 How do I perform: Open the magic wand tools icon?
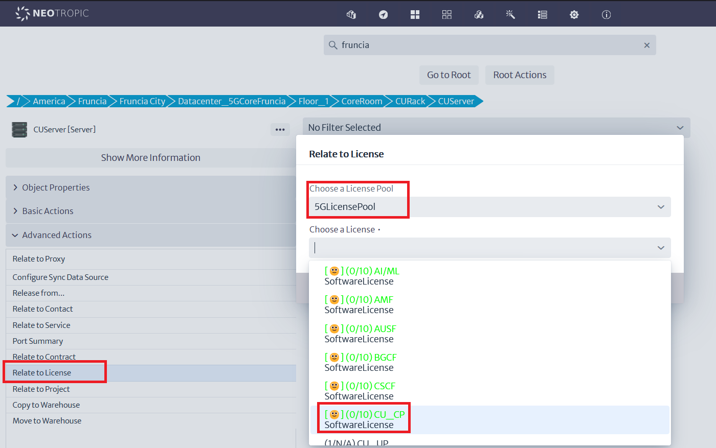[x=510, y=15]
